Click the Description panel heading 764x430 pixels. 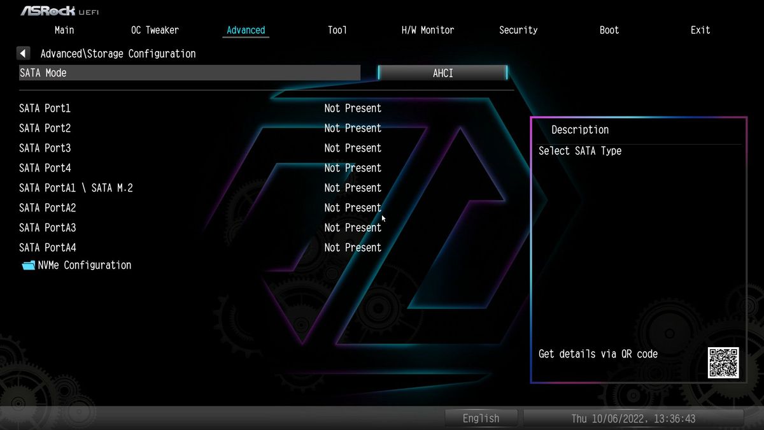click(580, 130)
